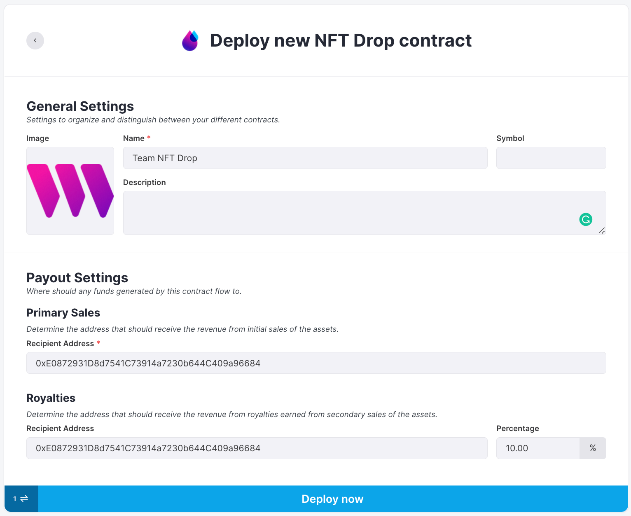This screenshot has width=631, height=516.
Task: Click Deploy now
Action: 332,499
